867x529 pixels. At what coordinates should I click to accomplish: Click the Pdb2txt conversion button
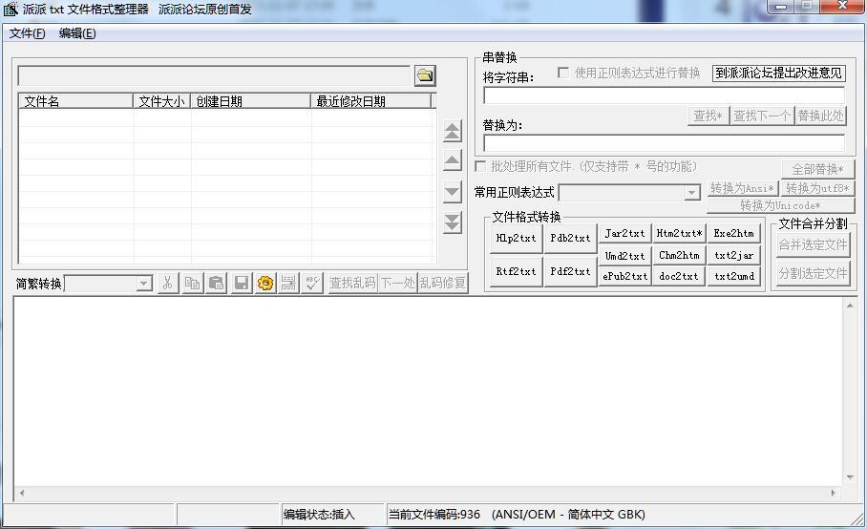tap(570, 239)
